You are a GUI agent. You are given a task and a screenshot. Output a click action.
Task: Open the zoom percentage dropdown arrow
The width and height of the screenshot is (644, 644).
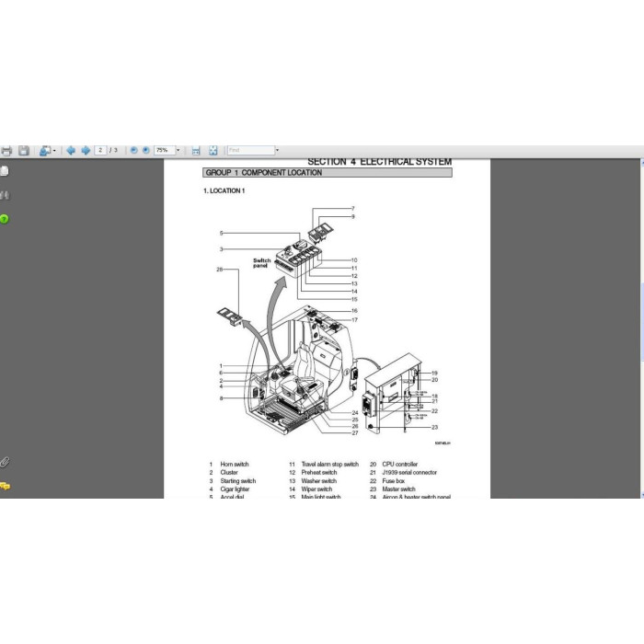coord(178,150)
